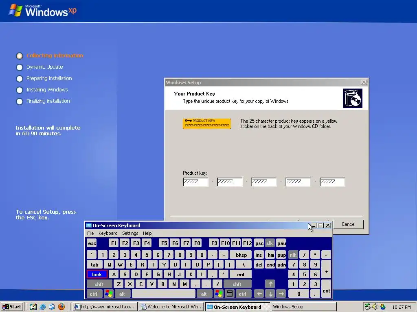The height and width of the screenshot is (312, 417).
Task: Click the left Windows logo key
Action: (x=108, y=294)
